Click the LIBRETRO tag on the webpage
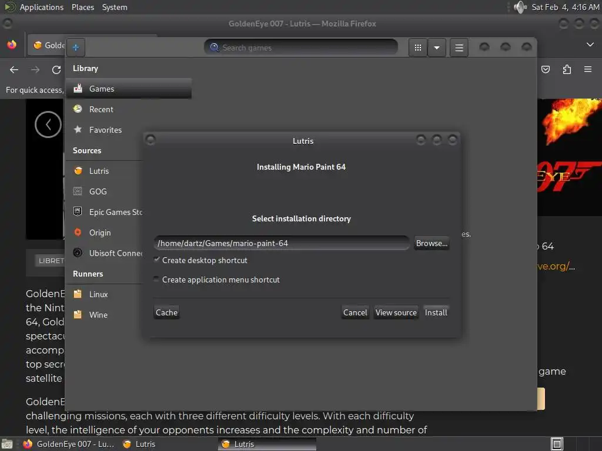Screen dimensions: 602x451 pos(51,261)
